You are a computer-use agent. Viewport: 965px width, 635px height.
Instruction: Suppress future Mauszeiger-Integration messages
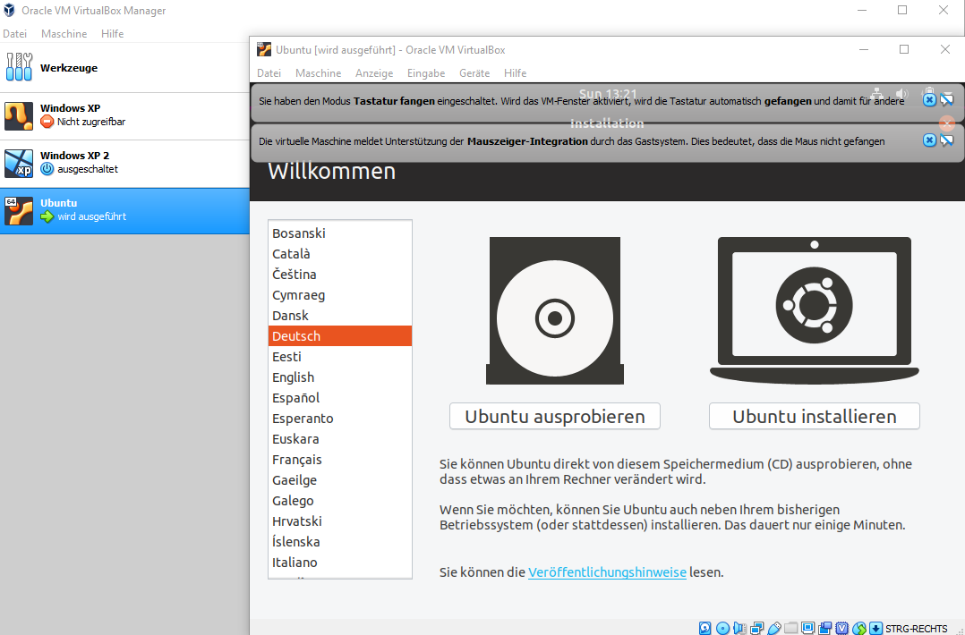click(946, 140)
